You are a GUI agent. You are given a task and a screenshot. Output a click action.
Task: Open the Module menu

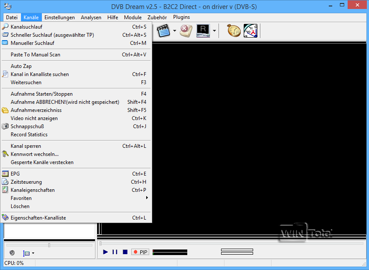point(133,18)
